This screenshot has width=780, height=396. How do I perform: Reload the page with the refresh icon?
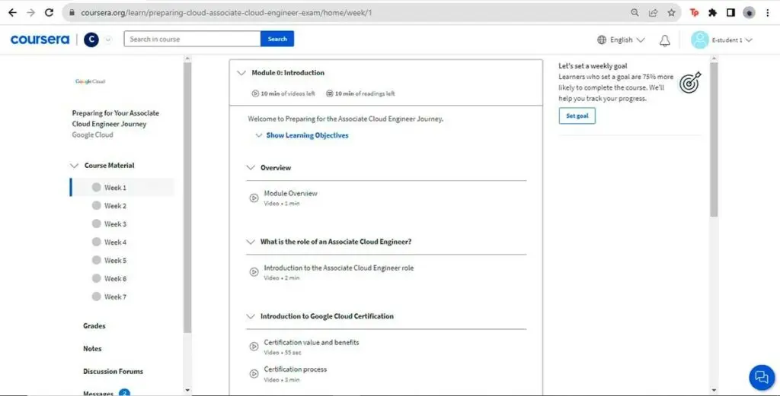49,13
